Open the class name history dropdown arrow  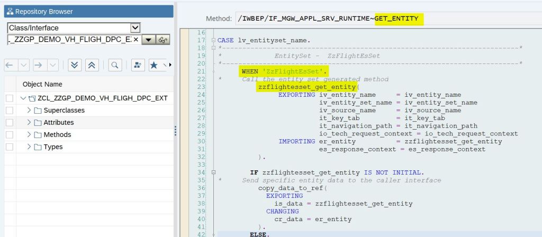[148, 40]
